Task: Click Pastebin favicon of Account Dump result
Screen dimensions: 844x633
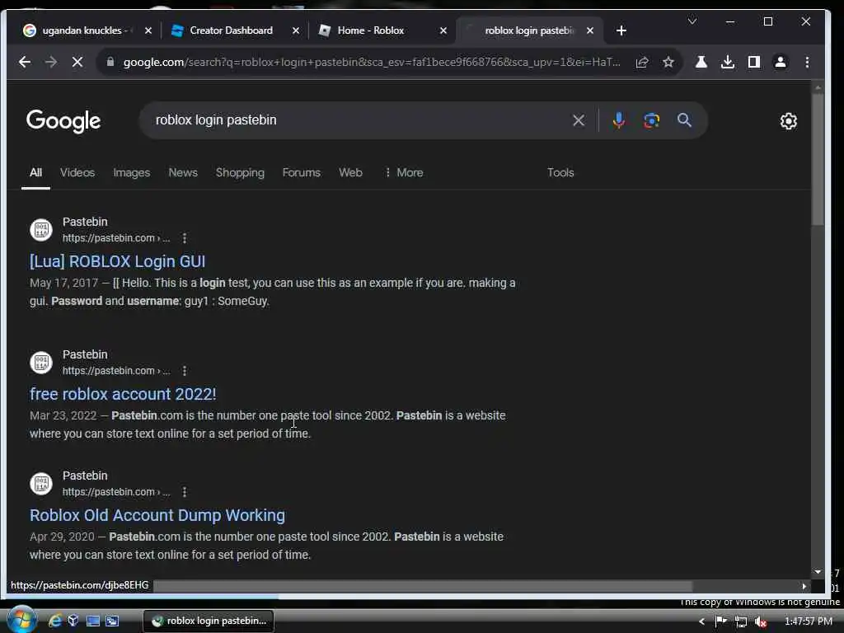Action: (x=41, y=483)
